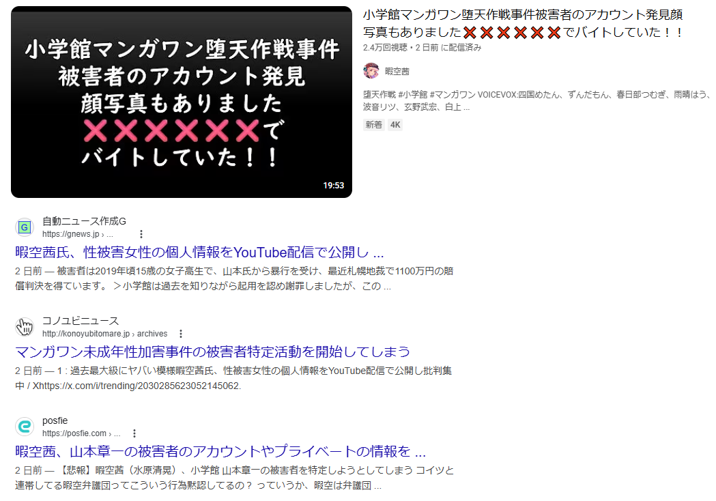Open the 自動ニュース作成G result headline
The width and height of the screenshot is (716, 501).
[199, 252]
